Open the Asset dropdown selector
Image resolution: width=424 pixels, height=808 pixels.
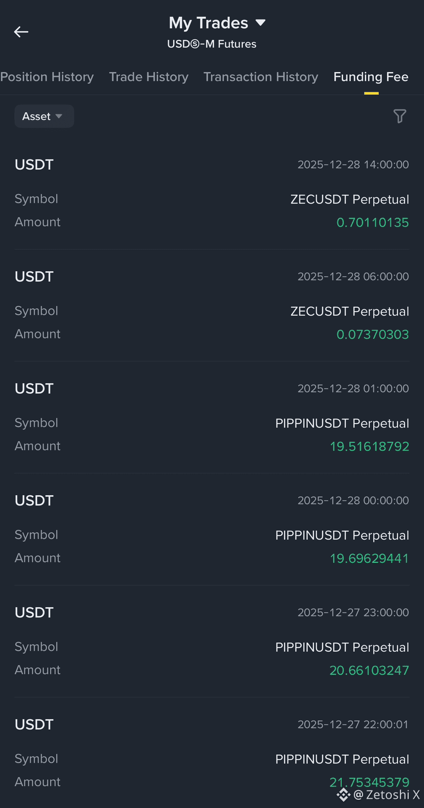coord(44,116)
